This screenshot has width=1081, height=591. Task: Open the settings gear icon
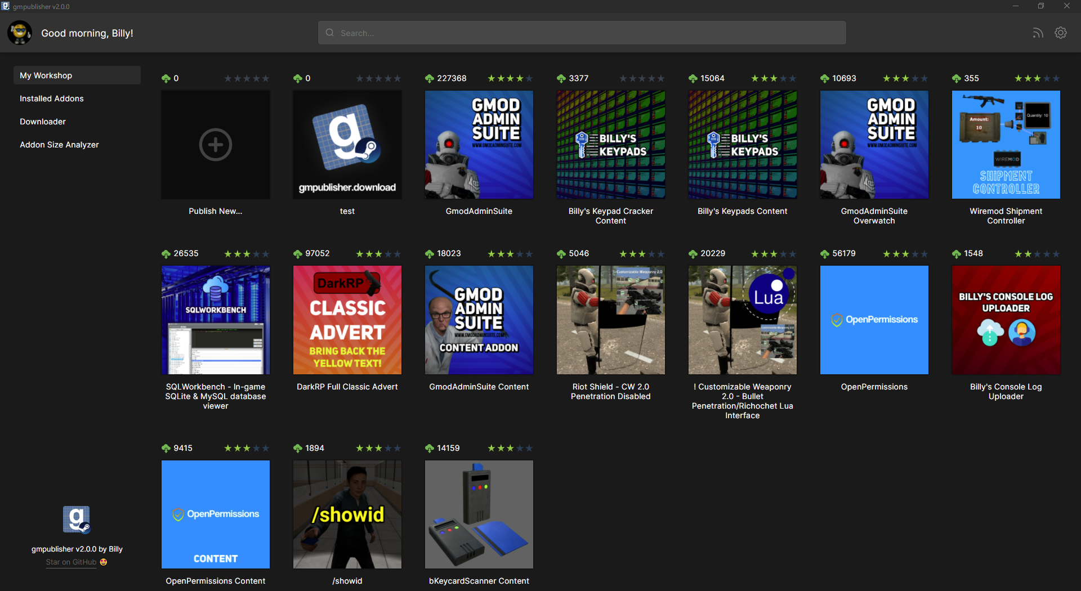tap(1061, 33)
